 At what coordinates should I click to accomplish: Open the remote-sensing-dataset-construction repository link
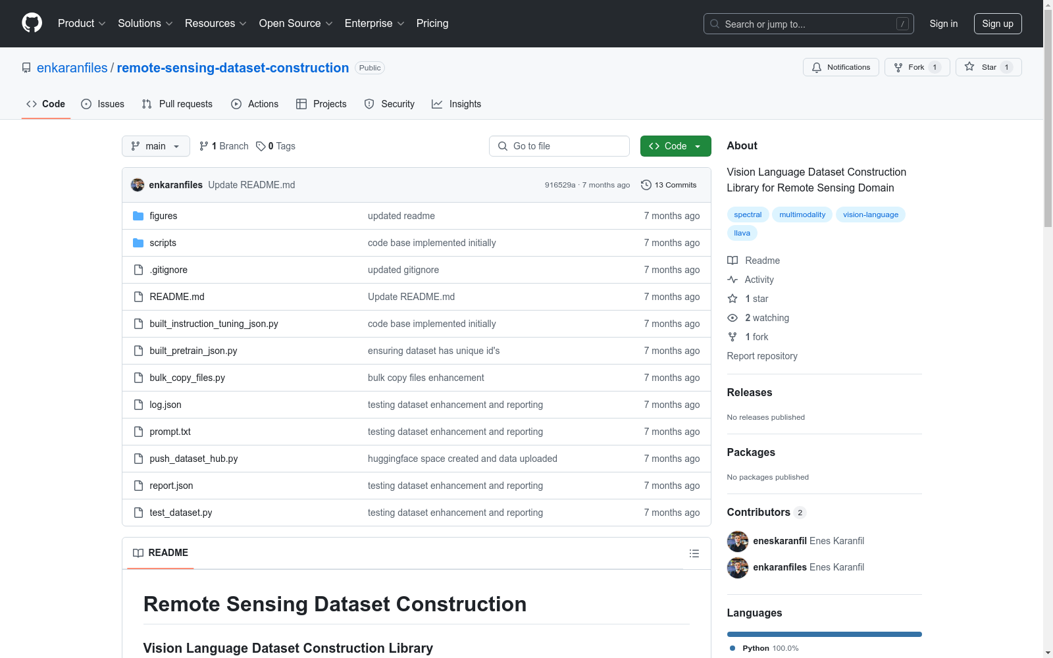[233, 68]
